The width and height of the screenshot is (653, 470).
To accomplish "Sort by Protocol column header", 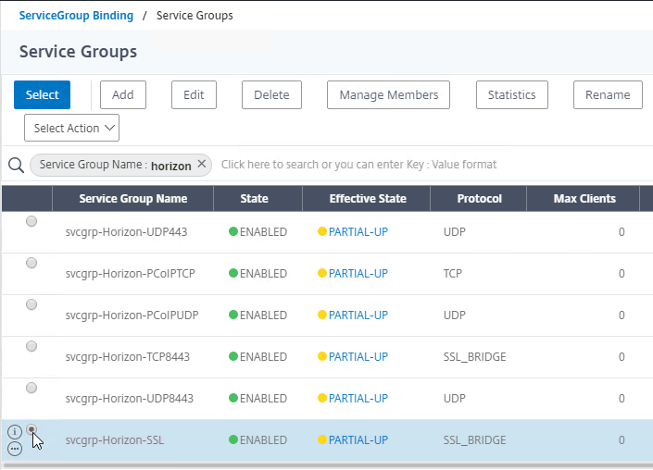I will click(480, 198).
